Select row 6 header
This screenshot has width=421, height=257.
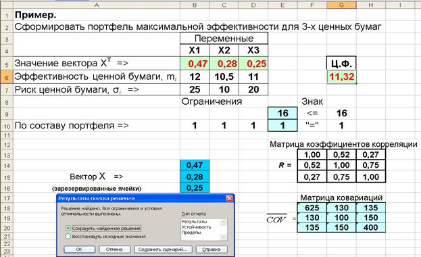pyautogui.click(x=7, y=77)
